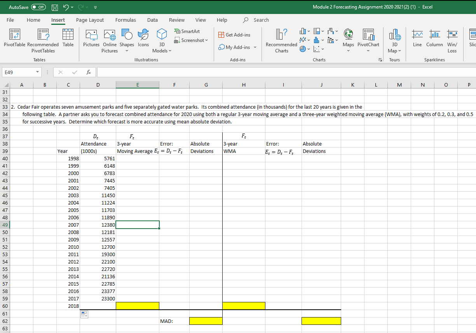Insert a PivotTable
The height and width of the screenshot is (333, 476).
(14, 39)
